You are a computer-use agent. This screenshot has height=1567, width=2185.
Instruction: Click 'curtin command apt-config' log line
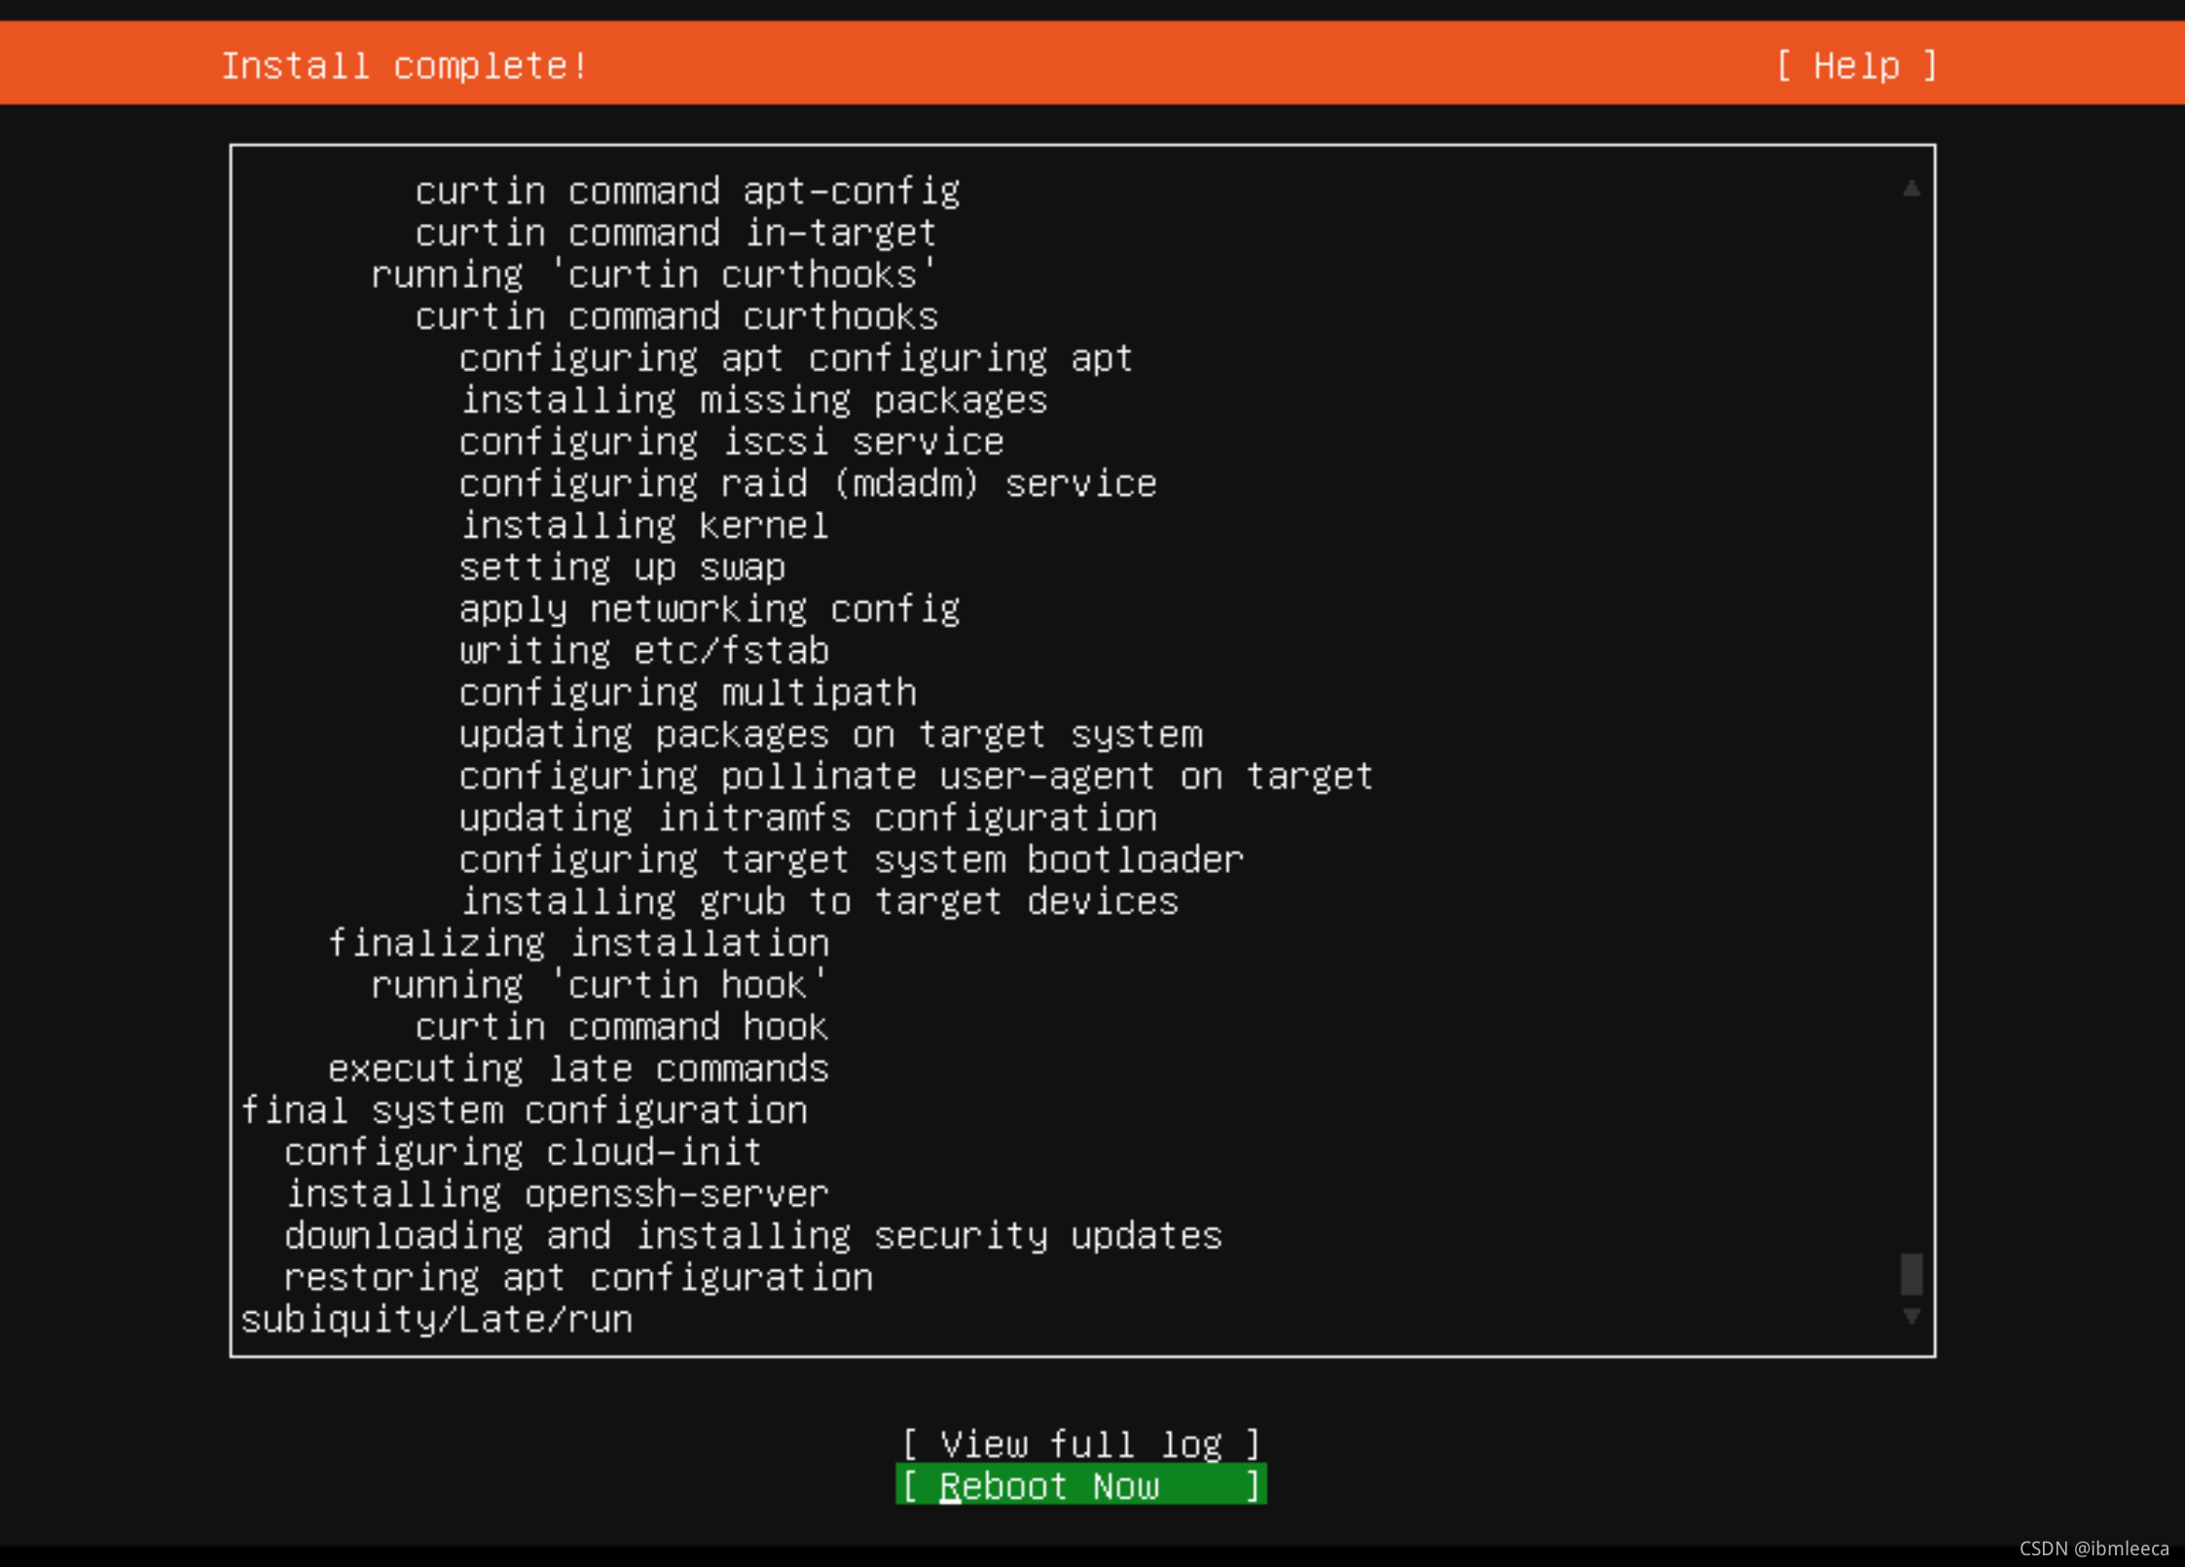687,191
